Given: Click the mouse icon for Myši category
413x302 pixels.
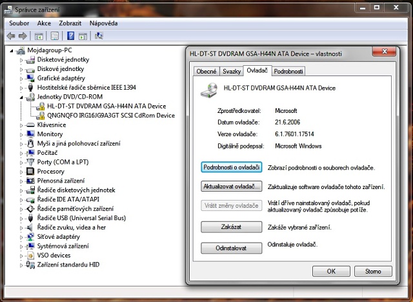Looking at the screenshot, I should [x=30, y=143].
